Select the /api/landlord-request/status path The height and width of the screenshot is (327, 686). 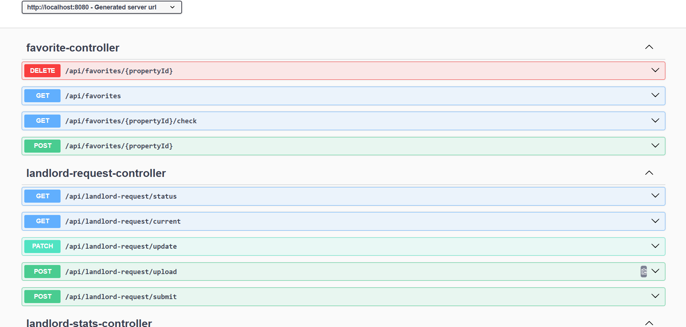[x=121, y=196]
